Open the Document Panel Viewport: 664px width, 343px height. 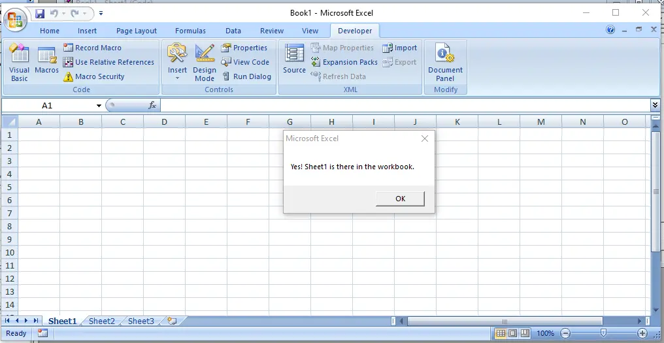[x=446, y=62]
